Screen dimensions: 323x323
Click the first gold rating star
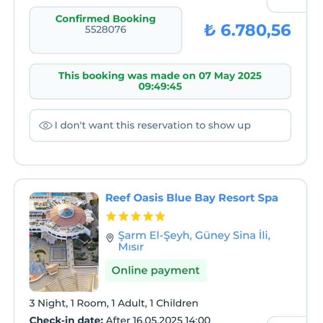(111, 217)
